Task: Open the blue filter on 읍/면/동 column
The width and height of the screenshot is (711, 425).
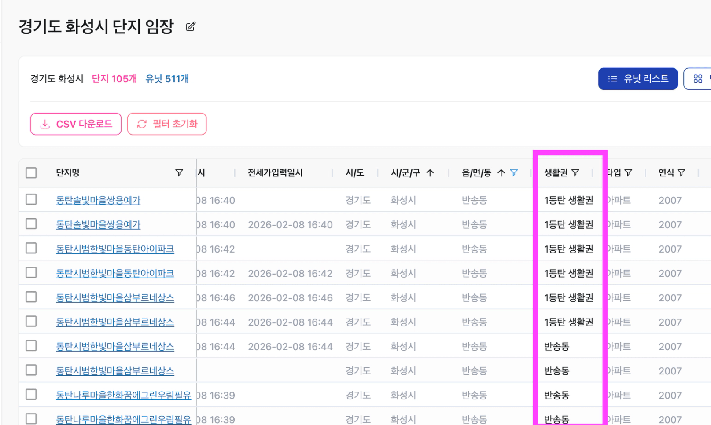Action: point(514,172)
